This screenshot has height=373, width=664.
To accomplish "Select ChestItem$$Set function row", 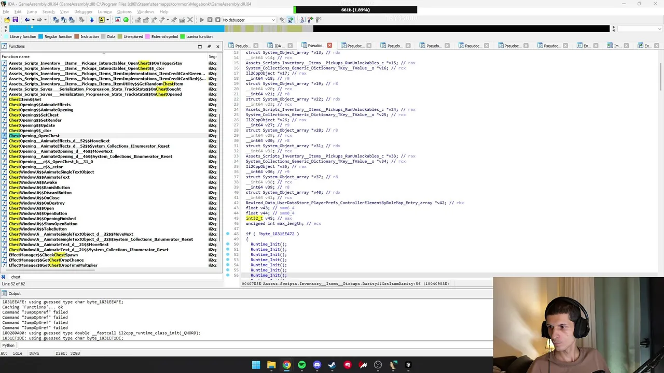I will click(109, 99).
